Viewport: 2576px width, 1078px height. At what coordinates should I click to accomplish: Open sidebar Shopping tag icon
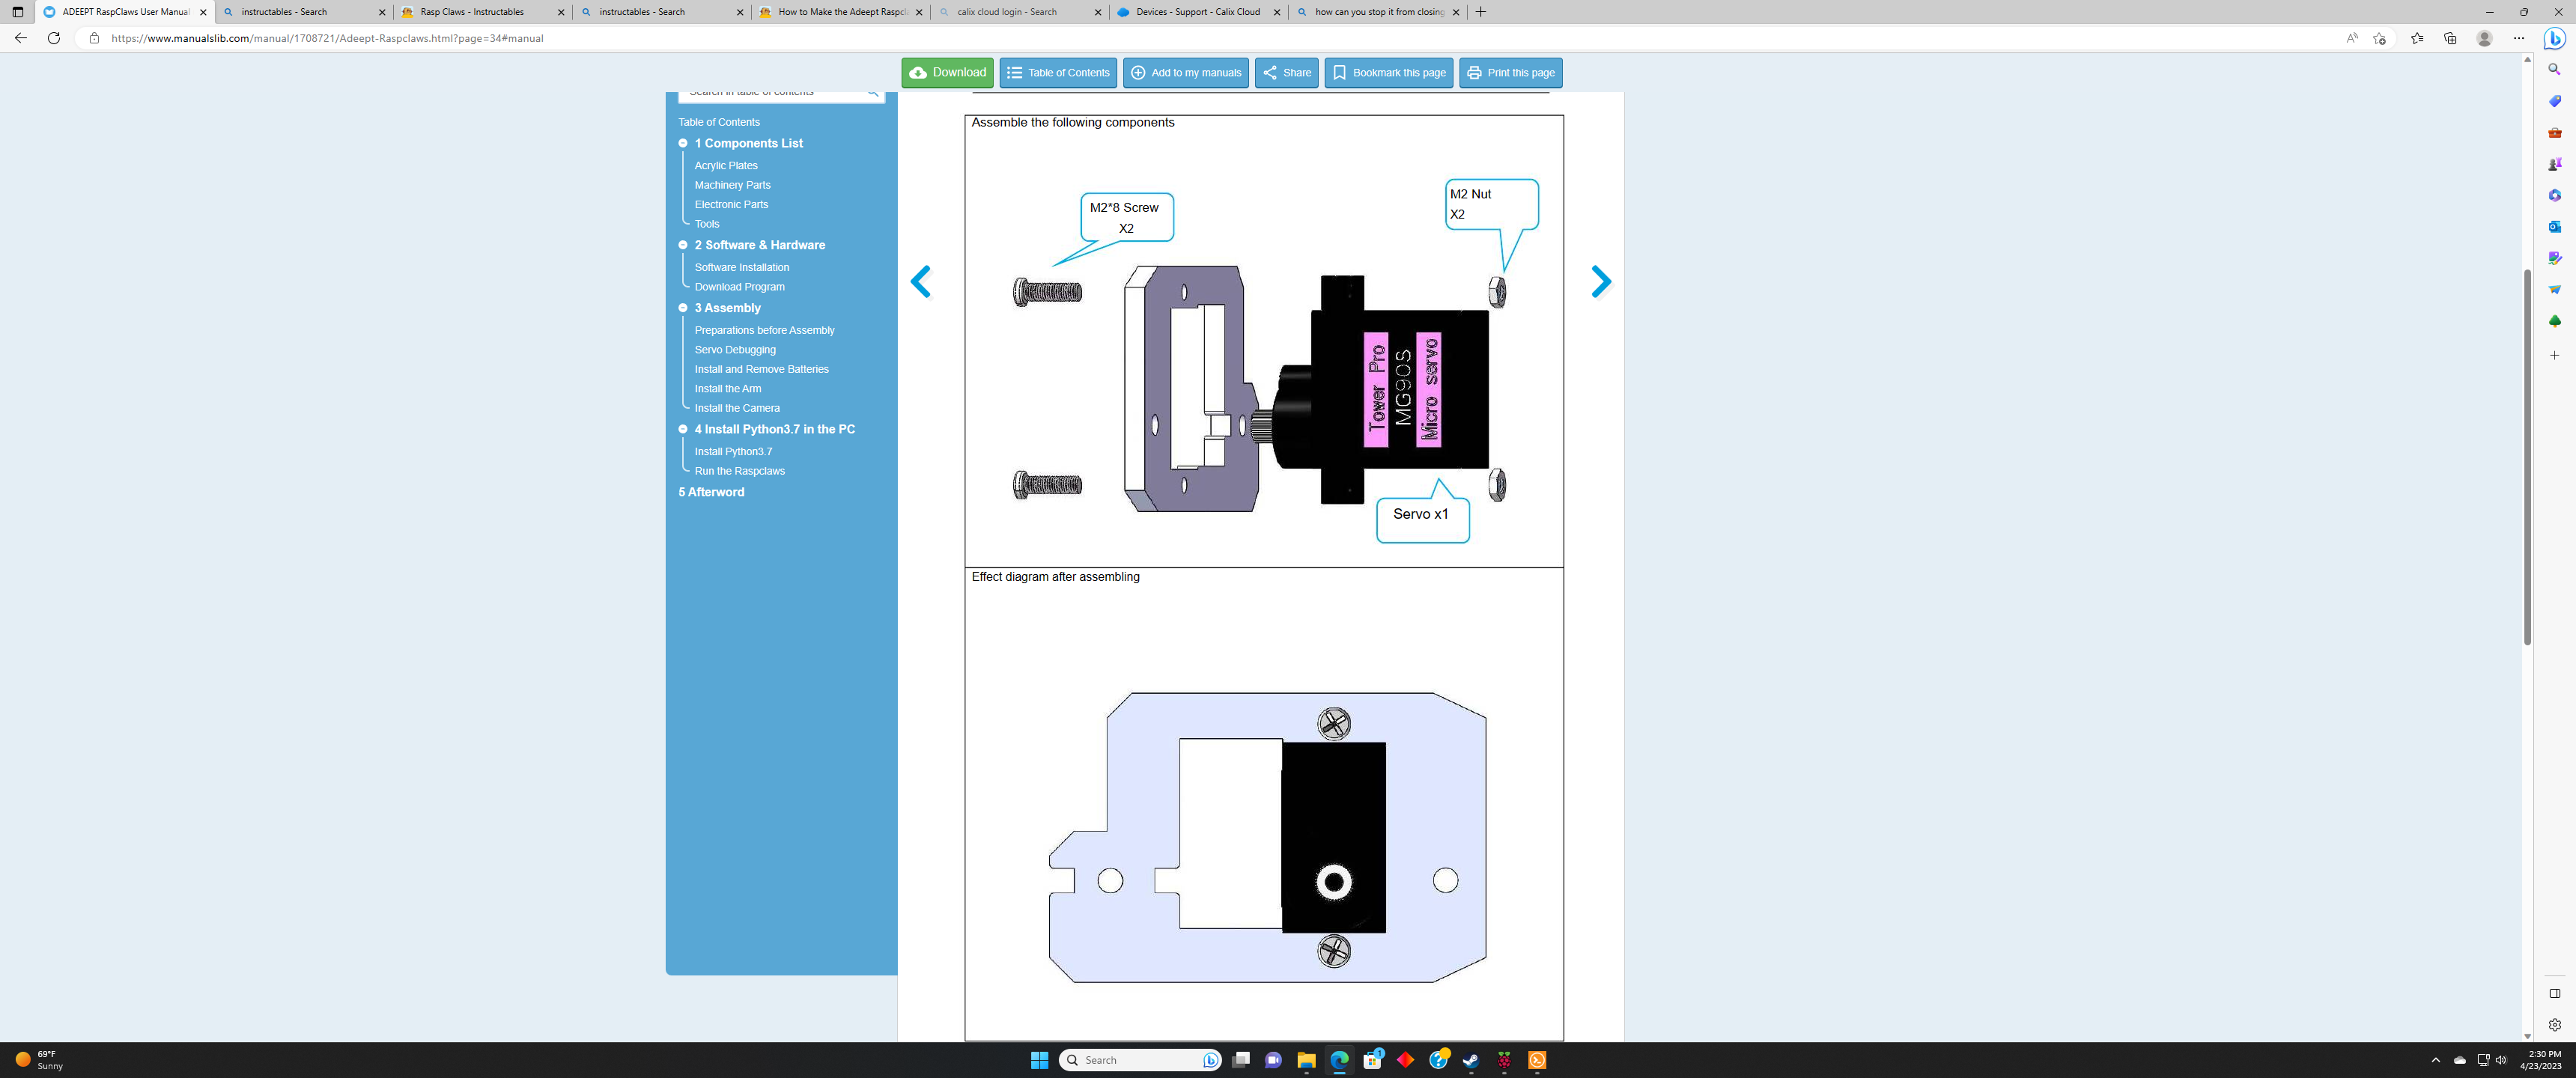pyautogui.click(x=2554, y=101)
